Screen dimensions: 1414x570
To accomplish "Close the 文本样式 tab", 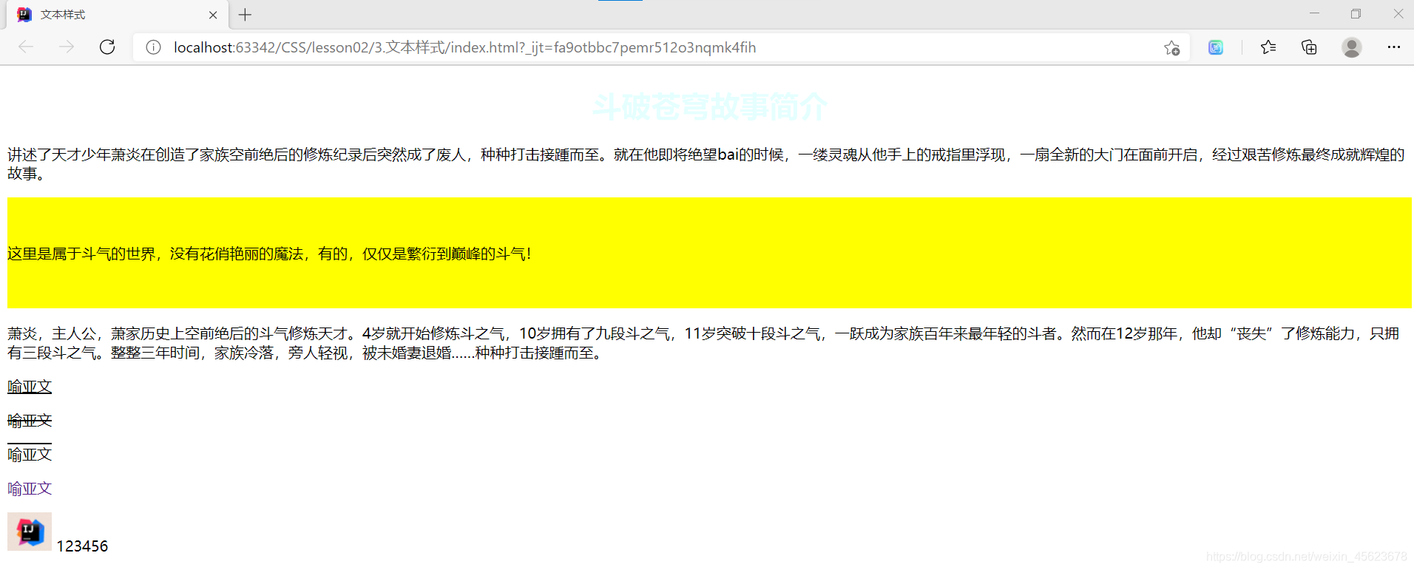I will pos(213,15).
